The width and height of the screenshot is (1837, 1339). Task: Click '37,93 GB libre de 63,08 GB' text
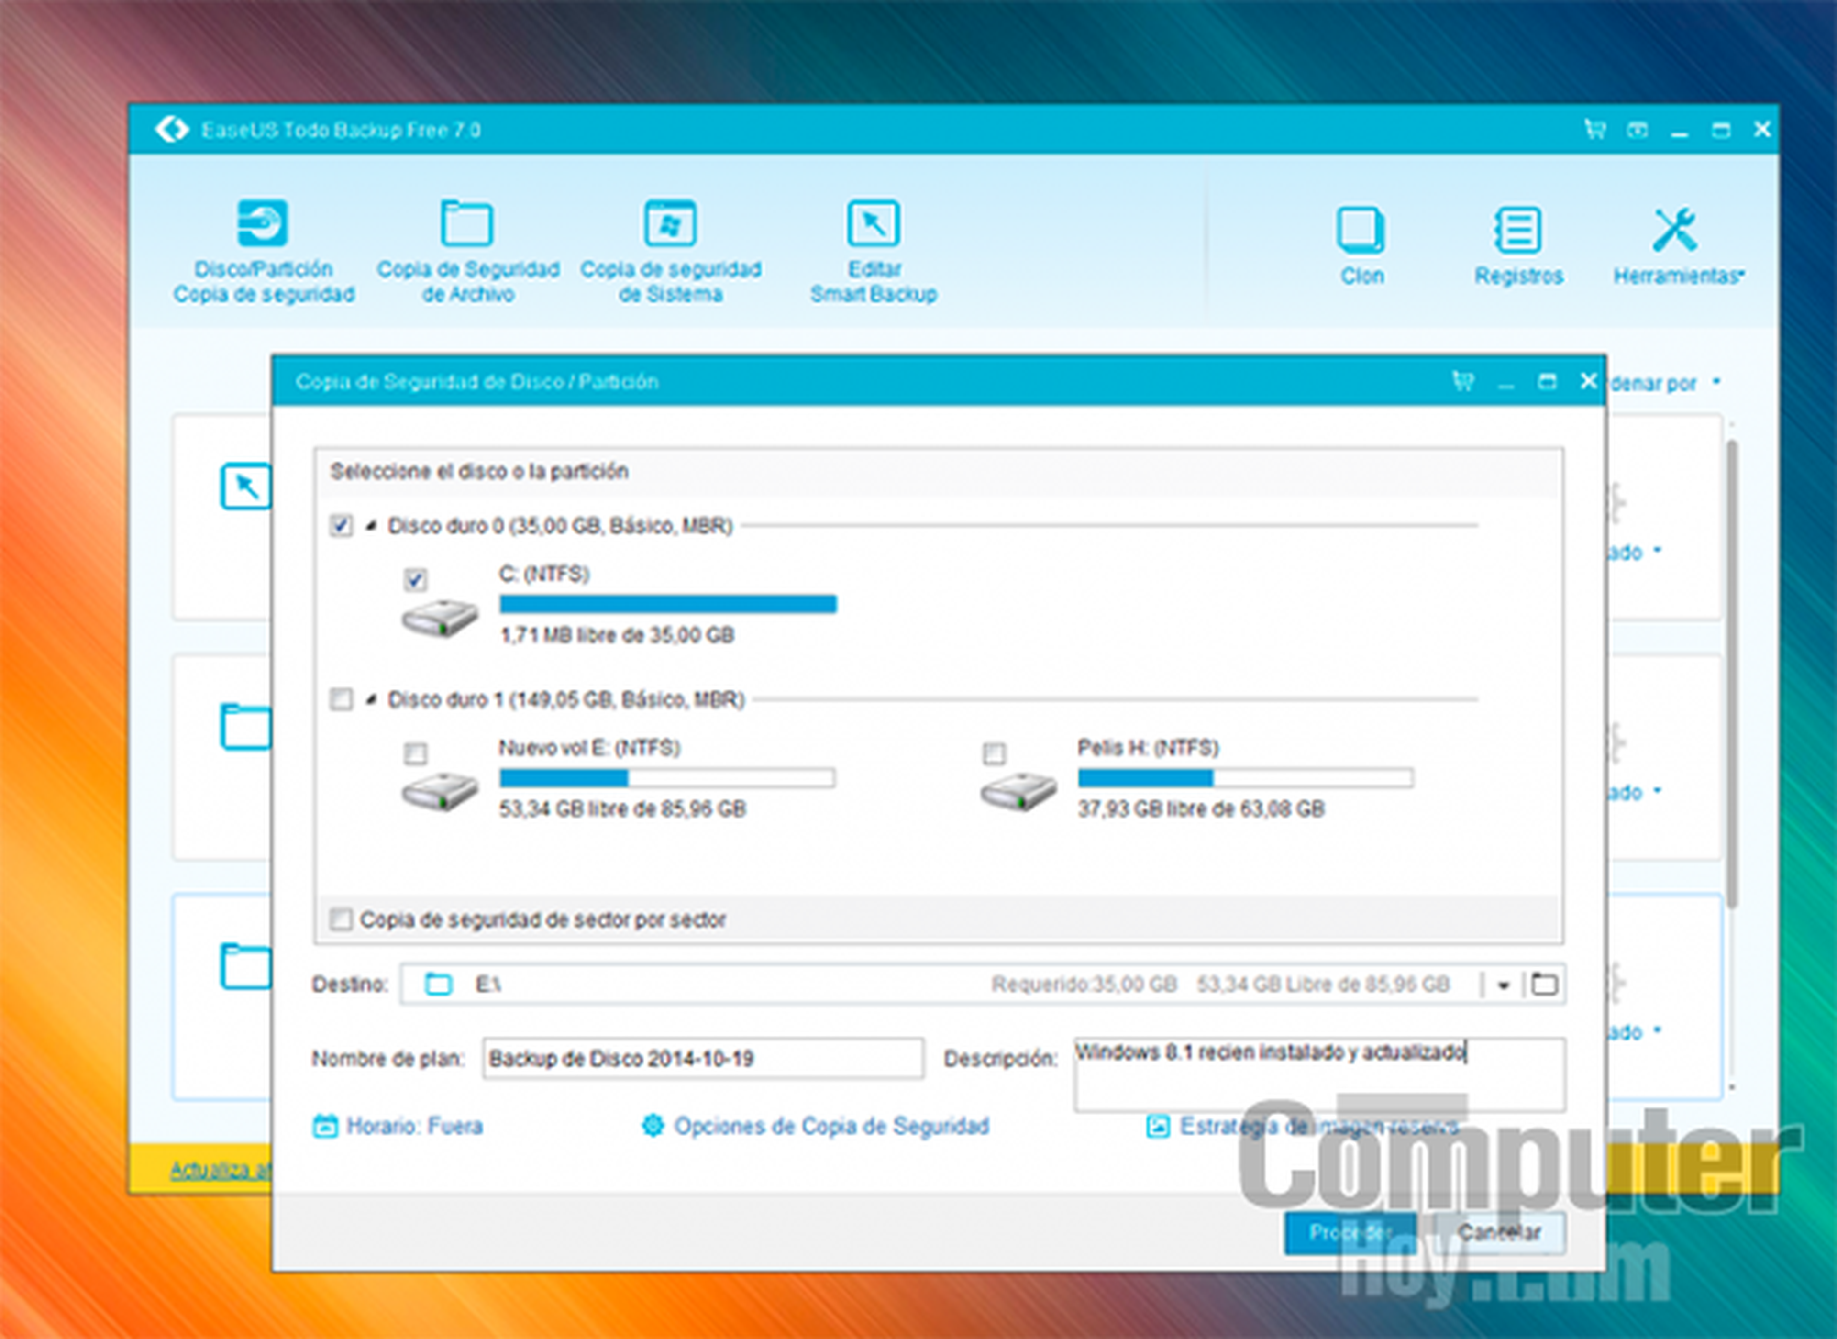[x=1201, y=808]
